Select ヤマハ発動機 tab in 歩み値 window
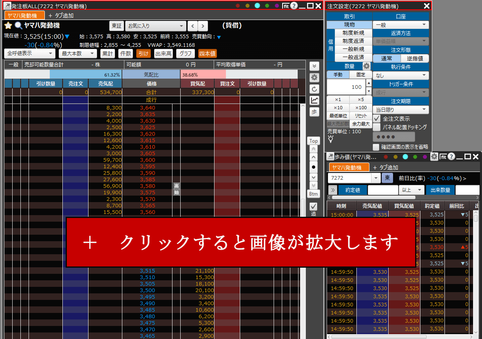482x339 pixels. pyautogui.click(x=349, y=167)
